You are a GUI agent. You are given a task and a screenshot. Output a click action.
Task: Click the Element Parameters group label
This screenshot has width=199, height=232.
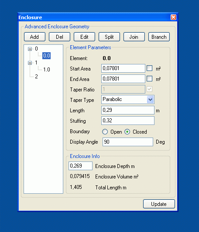pos(90,47)
